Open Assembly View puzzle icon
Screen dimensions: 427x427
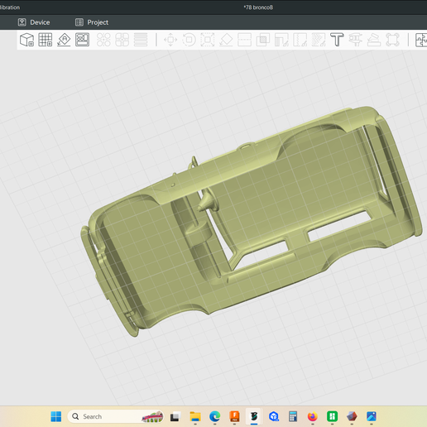pos(421,40)
